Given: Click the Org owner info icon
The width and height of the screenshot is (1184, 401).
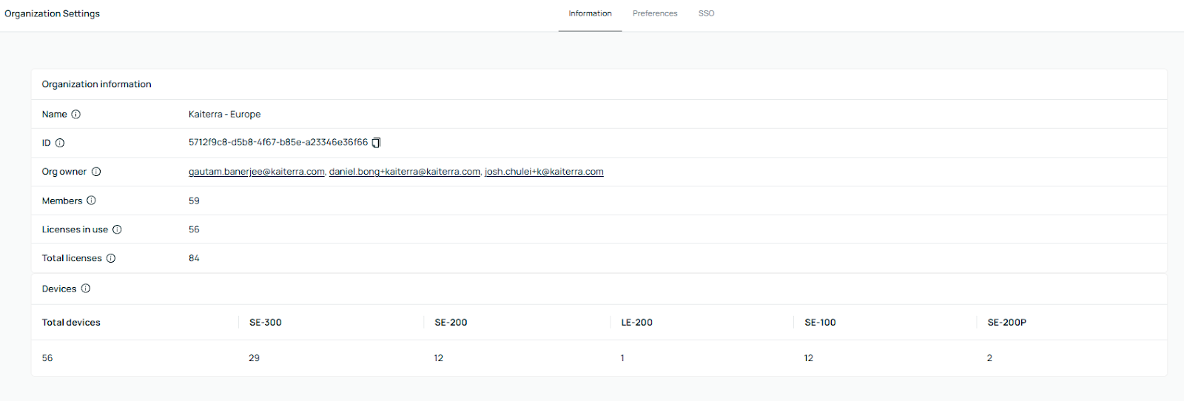Looking at the screenshot, I should (x=96, y=172).
